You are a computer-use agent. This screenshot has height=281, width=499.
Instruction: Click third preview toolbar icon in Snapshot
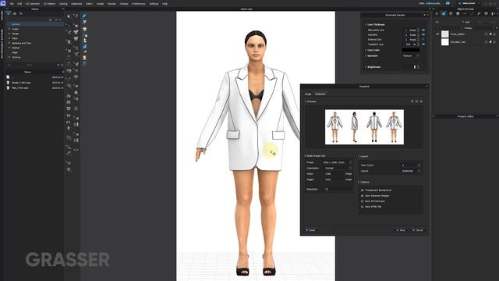point(421,101)
